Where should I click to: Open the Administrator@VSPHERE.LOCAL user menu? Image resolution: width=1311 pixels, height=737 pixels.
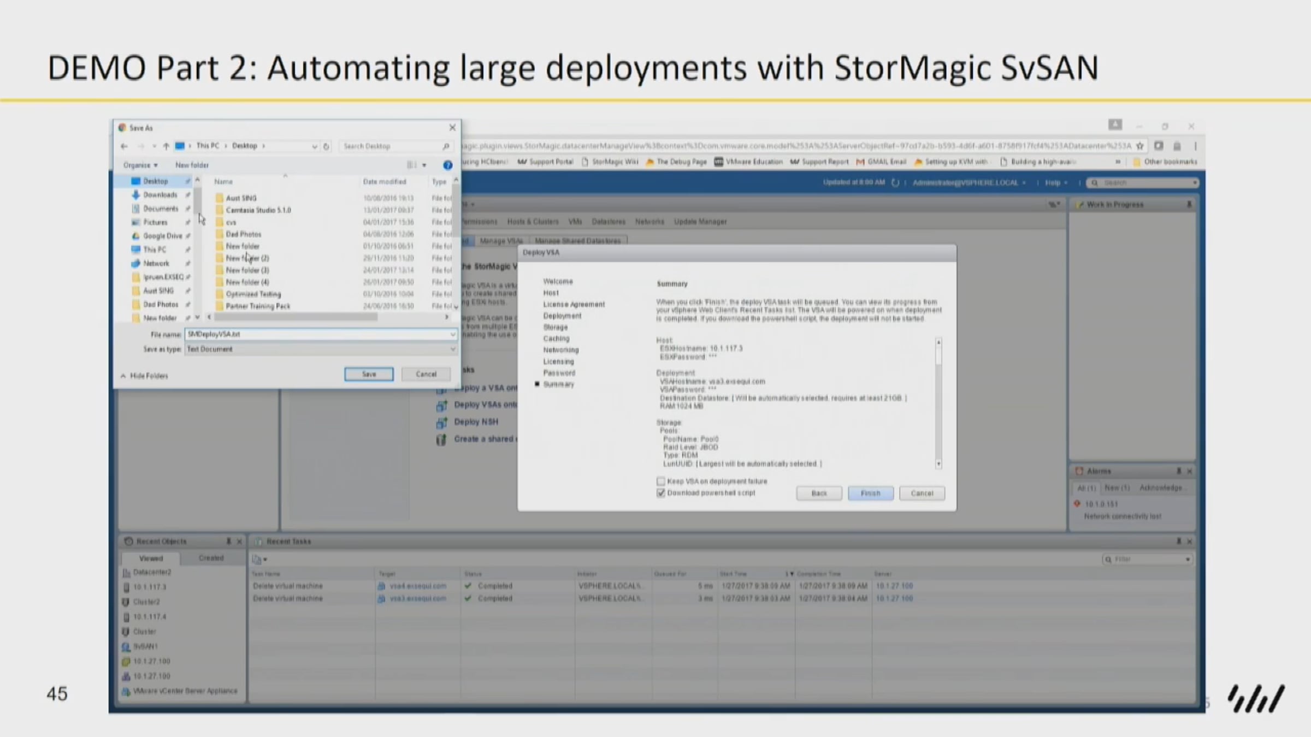point(969,183)
